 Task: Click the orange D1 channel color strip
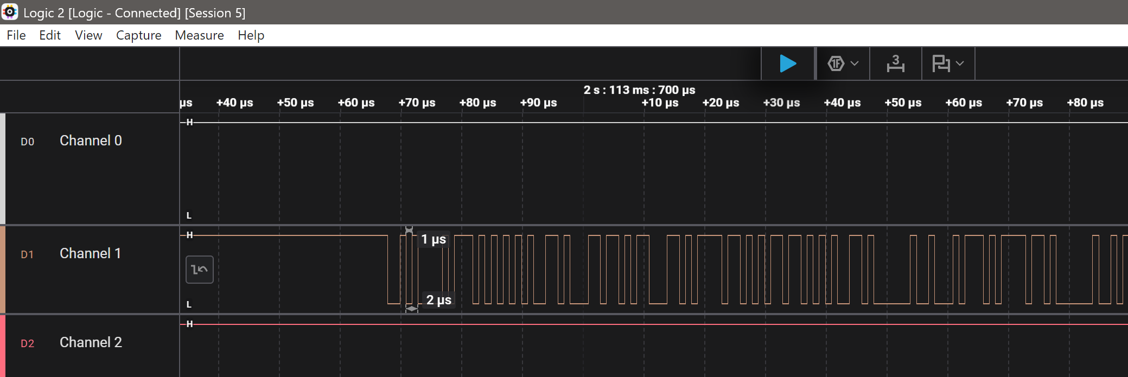tap(3, 270)
